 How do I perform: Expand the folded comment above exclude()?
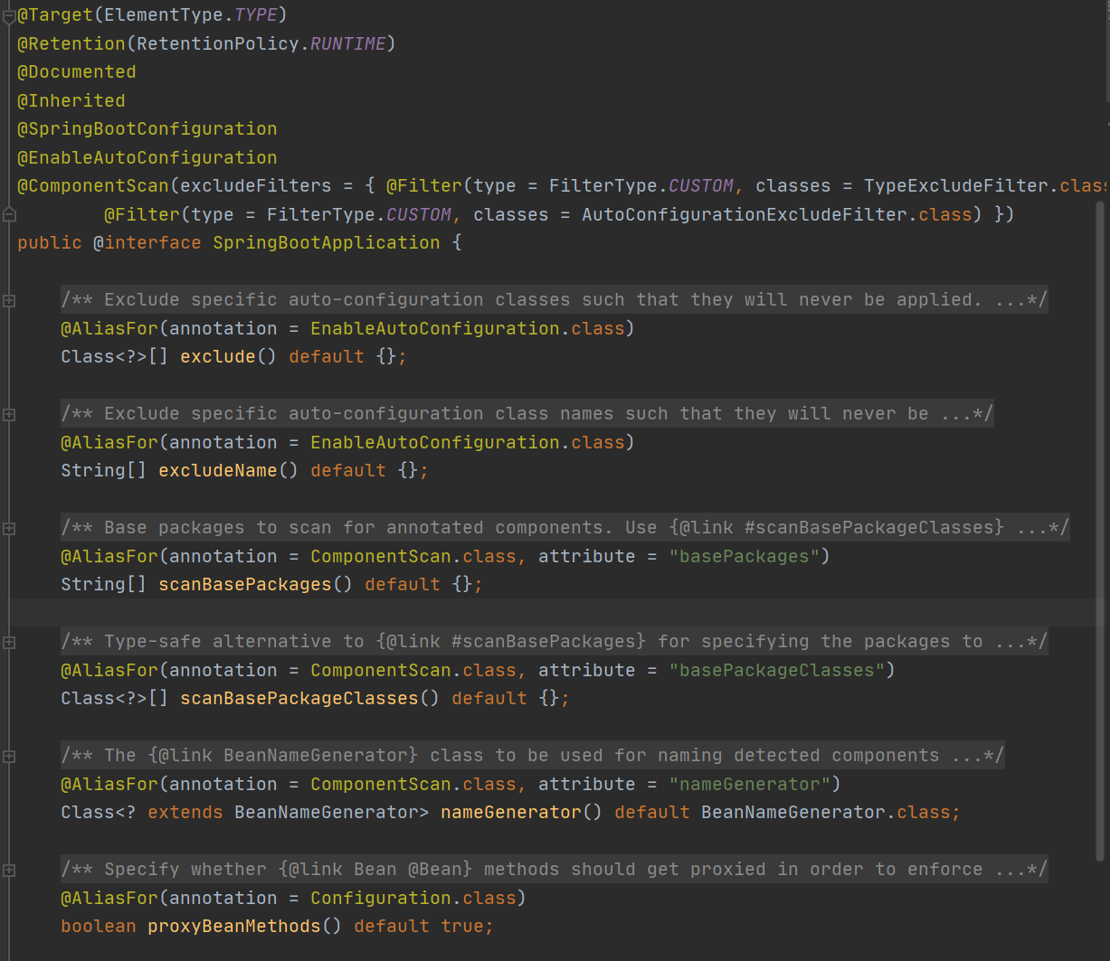[x=9, y=300]
